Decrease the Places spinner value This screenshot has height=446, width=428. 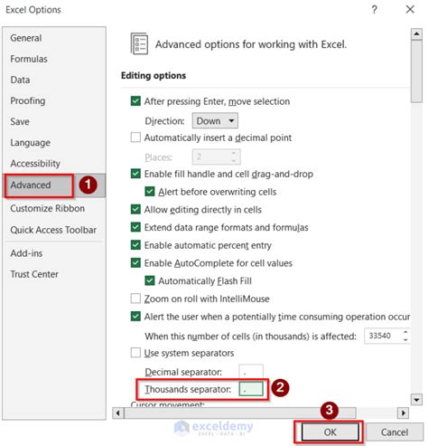234,160
